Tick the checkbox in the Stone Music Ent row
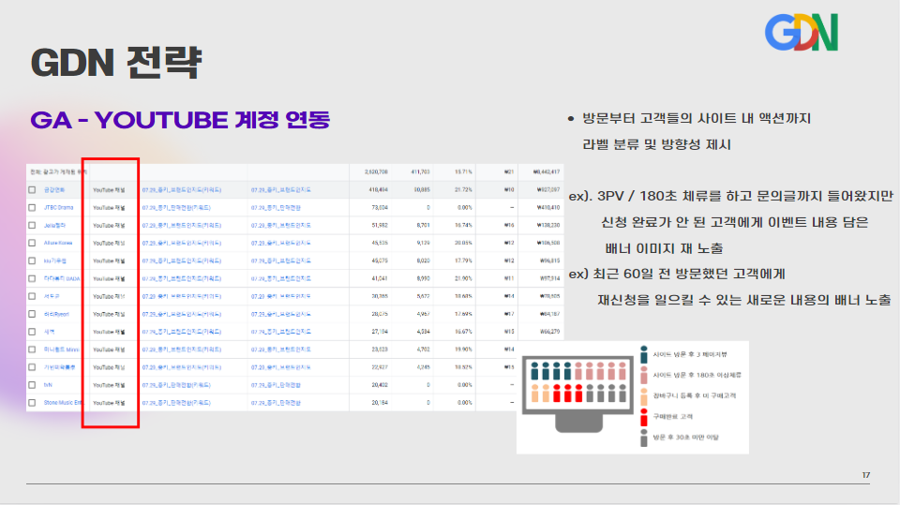 click(x=32, y=403)
